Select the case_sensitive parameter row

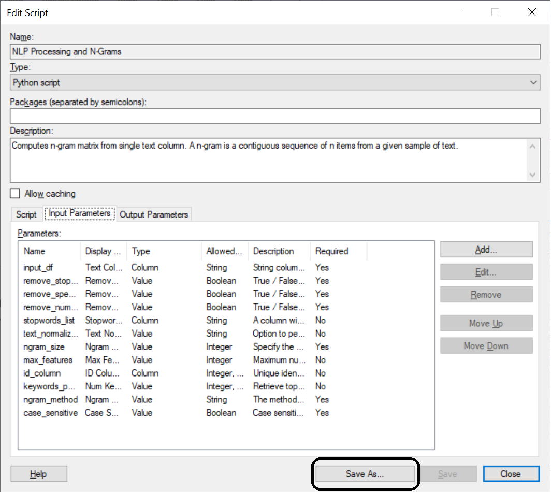(x=50, y=413)
